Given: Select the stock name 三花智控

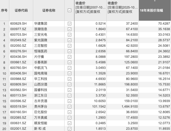Looking at the screenshot, I should coord(41,46).
